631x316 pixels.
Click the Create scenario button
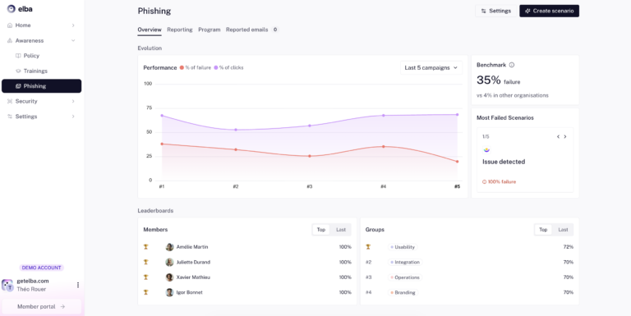[x=550, y=11]
